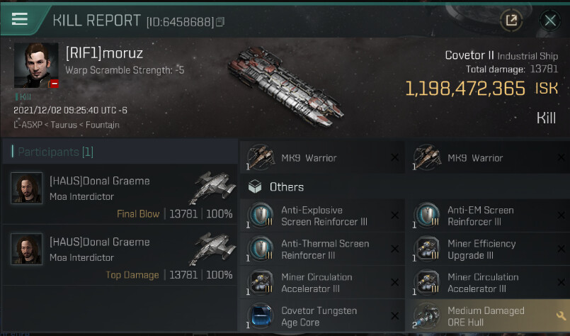Select Anti-Explosive Screen Reinforcer III icon

coord(261,215)
